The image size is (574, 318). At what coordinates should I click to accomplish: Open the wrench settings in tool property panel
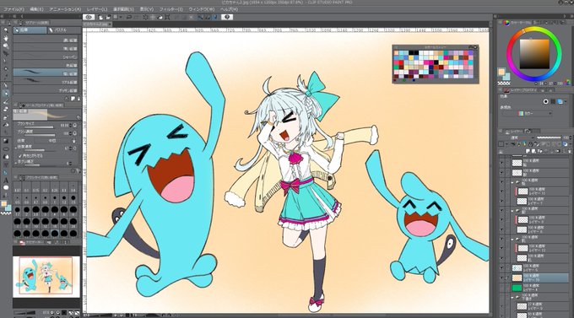point(79,170)
